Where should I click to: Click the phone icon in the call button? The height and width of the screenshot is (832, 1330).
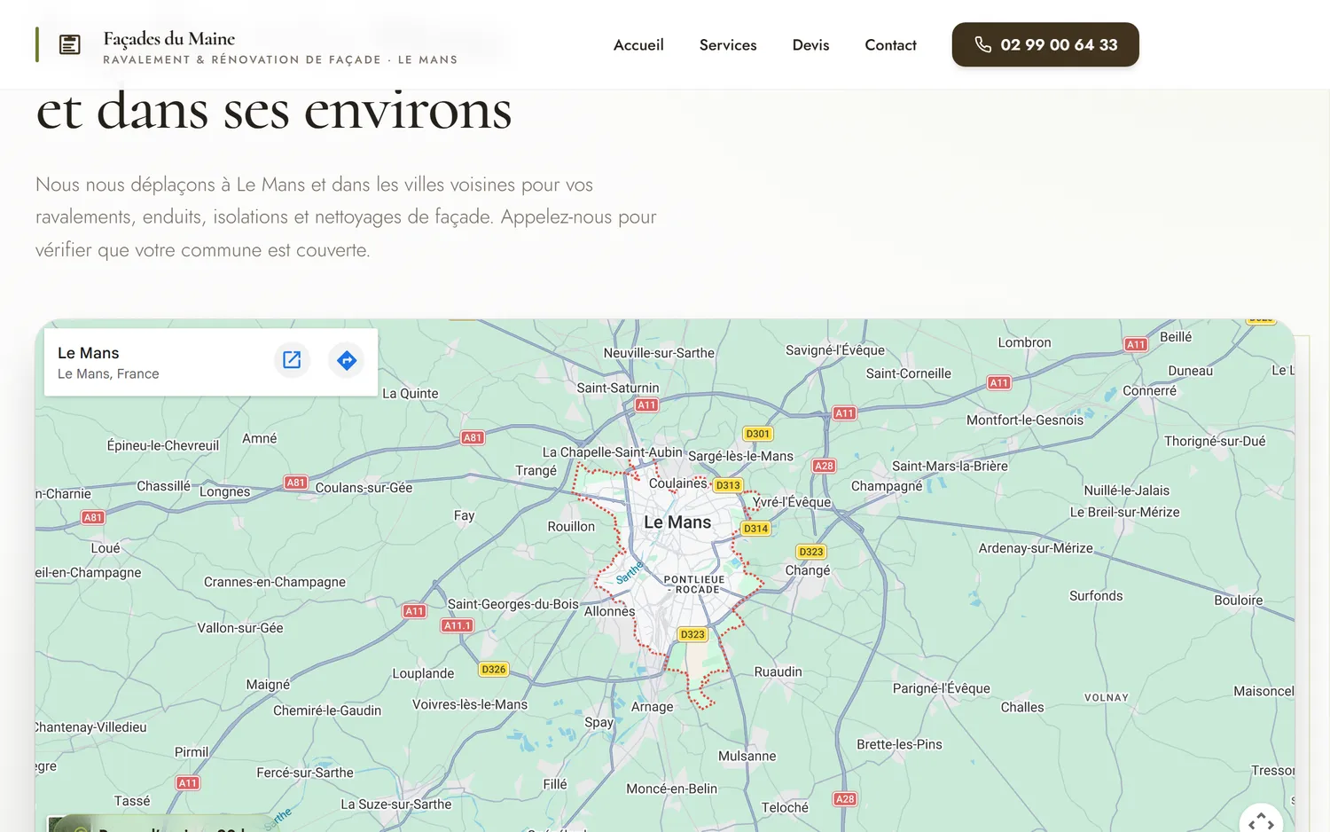pyautogui.click(x=982, y=44)
